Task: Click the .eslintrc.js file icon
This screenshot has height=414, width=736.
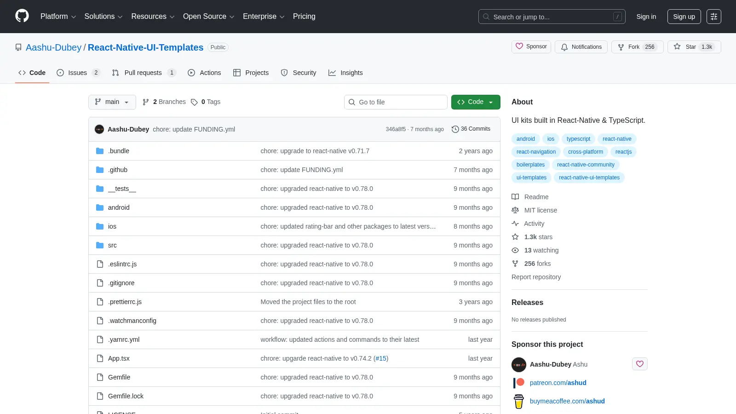Action: click(100, 264)
